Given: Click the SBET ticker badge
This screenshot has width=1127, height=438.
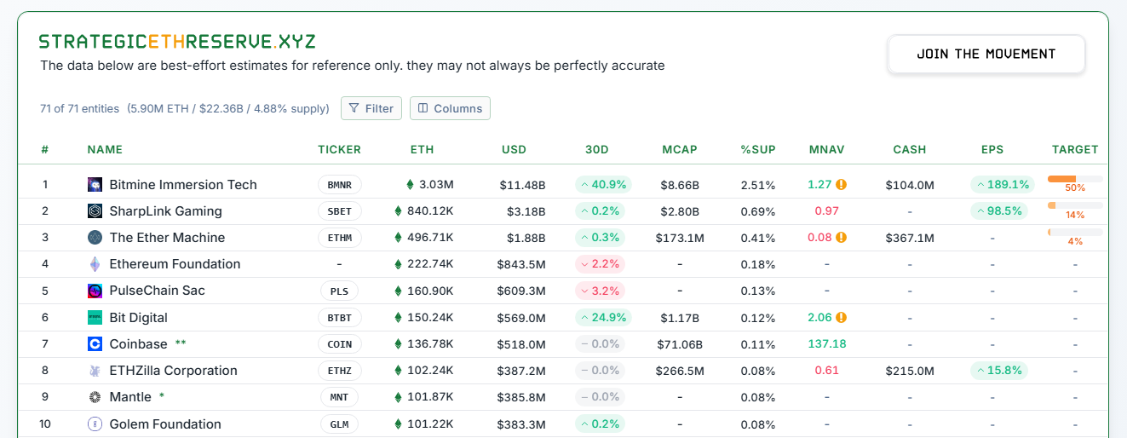Looking at the screenshot, I should tap(339, 211).
